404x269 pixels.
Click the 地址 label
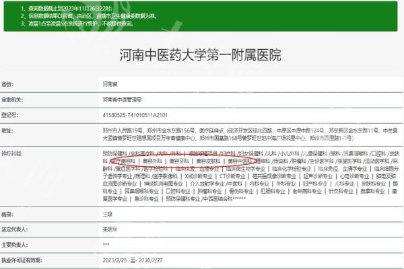coord(7,130)
